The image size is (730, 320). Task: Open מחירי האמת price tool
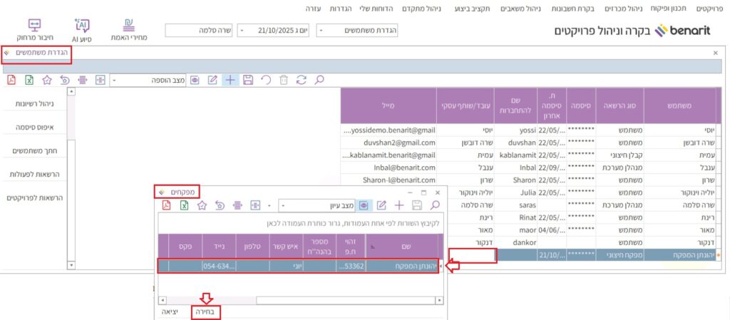[x=129, y=29]
